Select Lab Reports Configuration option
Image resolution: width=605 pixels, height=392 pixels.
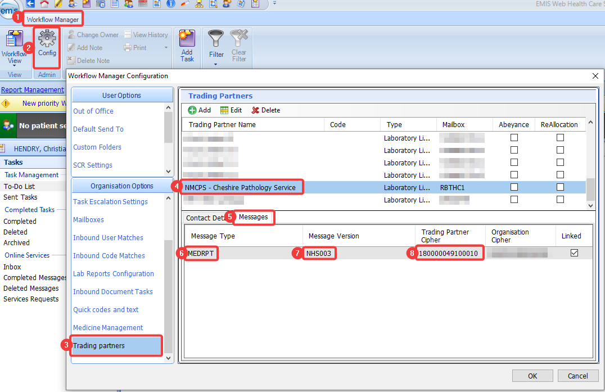114,273
